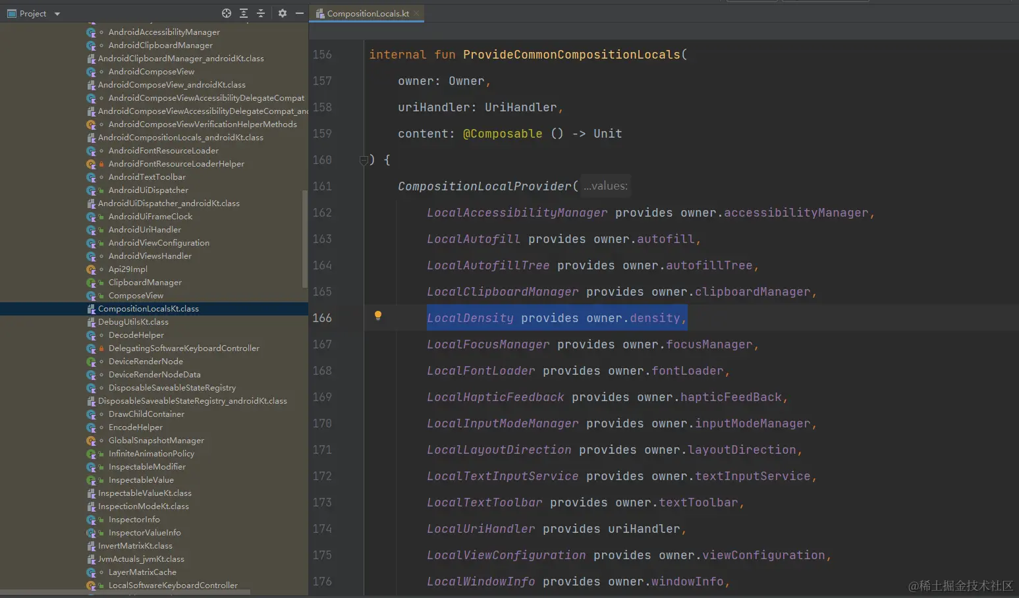Open AndroidComposeView_androidKt.class
1019x598 pixels.
(171, 85)
